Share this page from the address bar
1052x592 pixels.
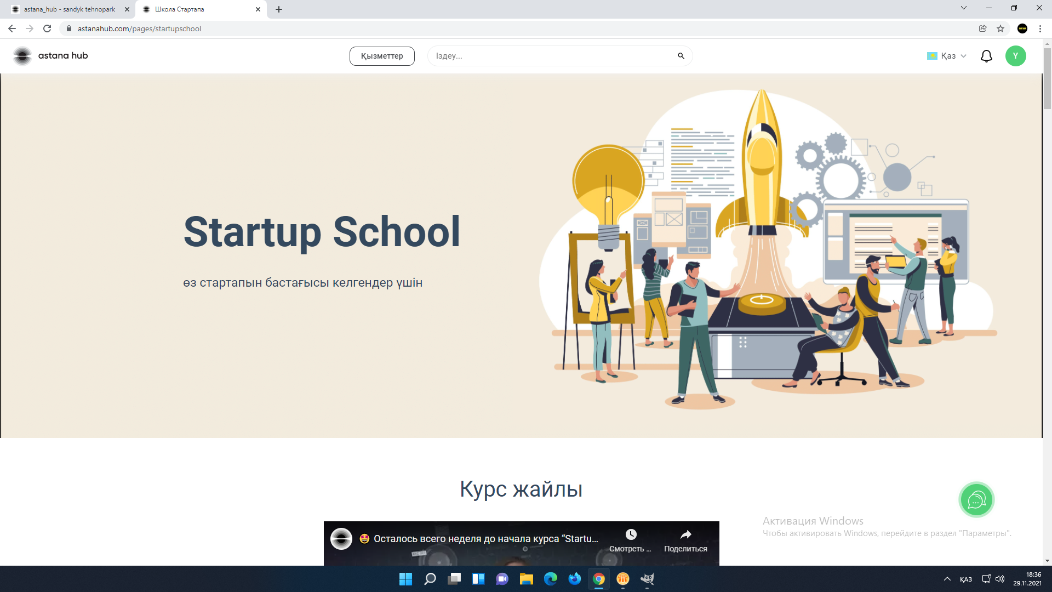(983, 29)
